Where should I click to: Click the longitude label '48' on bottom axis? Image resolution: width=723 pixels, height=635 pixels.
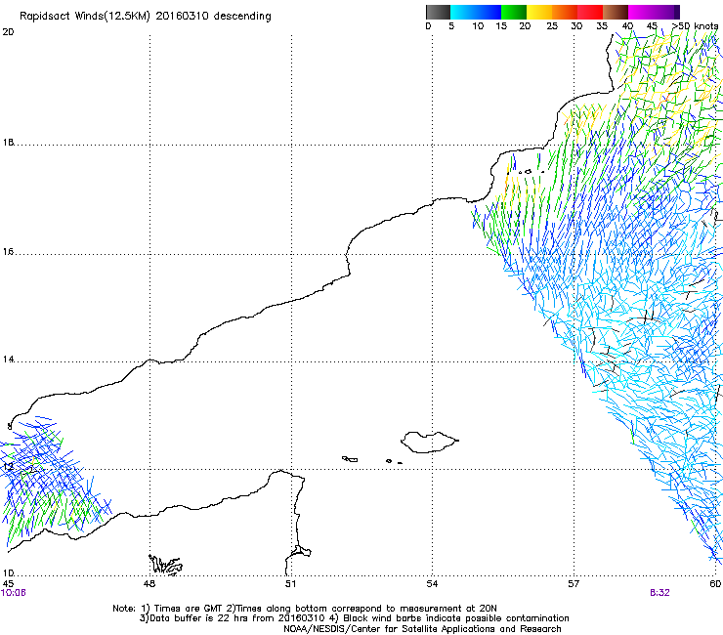tap(149, 584)
